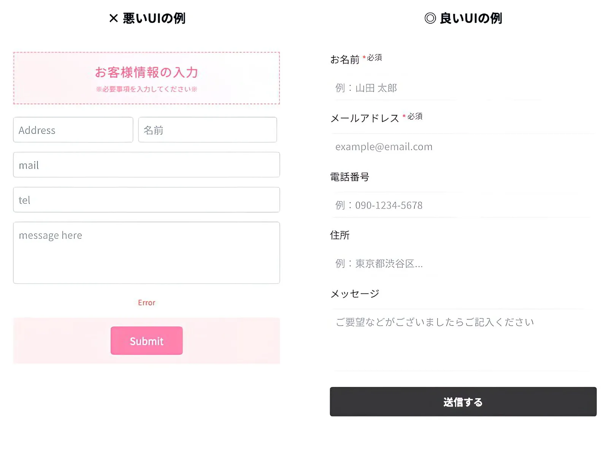Click the red Error text

point(146,303)
